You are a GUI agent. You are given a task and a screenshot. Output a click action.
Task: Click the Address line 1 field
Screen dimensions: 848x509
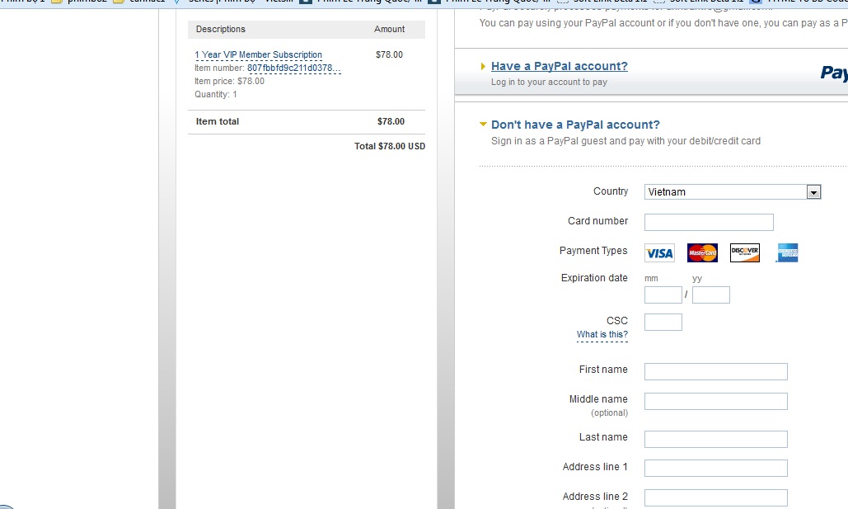click(715, 468)
